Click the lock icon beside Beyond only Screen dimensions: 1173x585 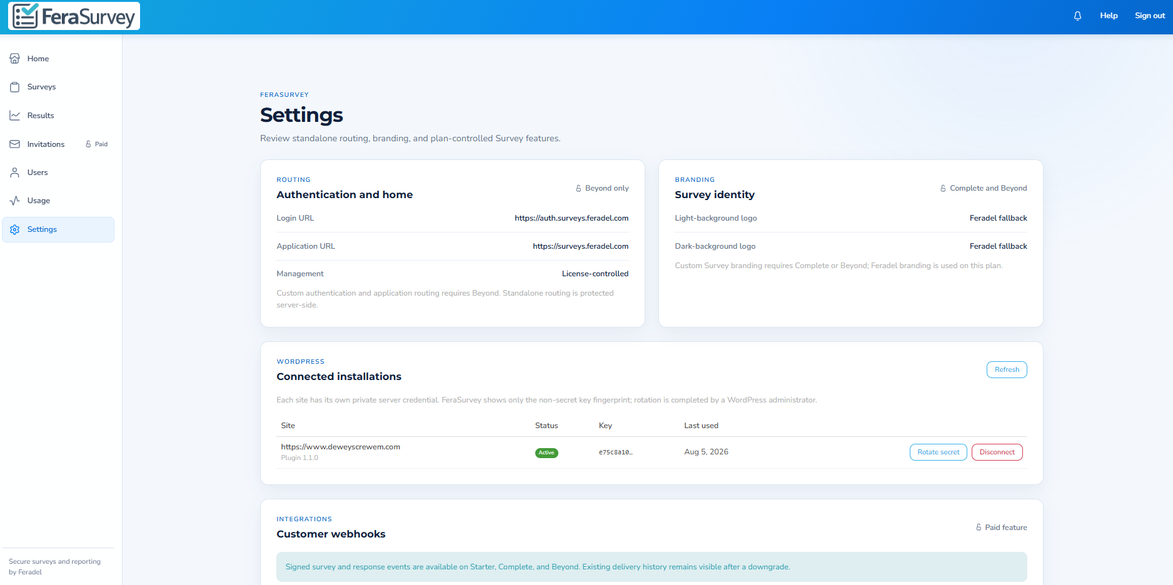[578, 188]
